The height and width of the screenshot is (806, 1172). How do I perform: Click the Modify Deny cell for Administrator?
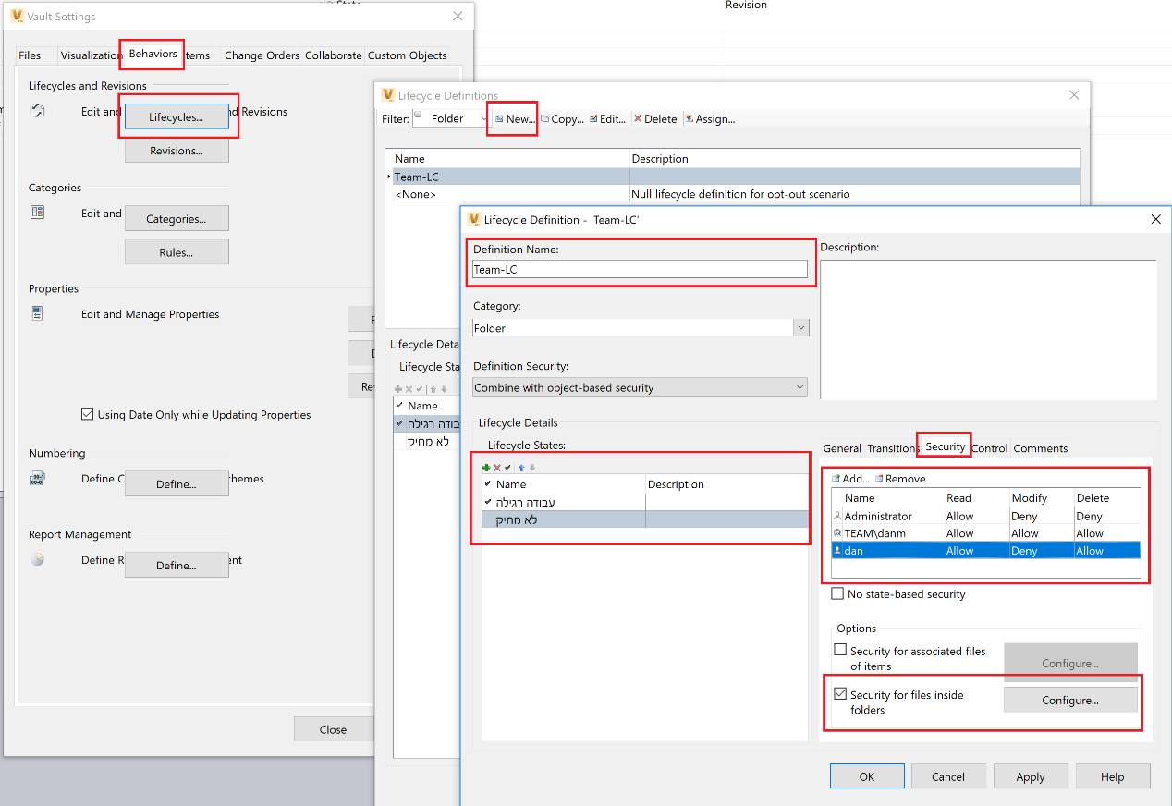pos(1040,517)
